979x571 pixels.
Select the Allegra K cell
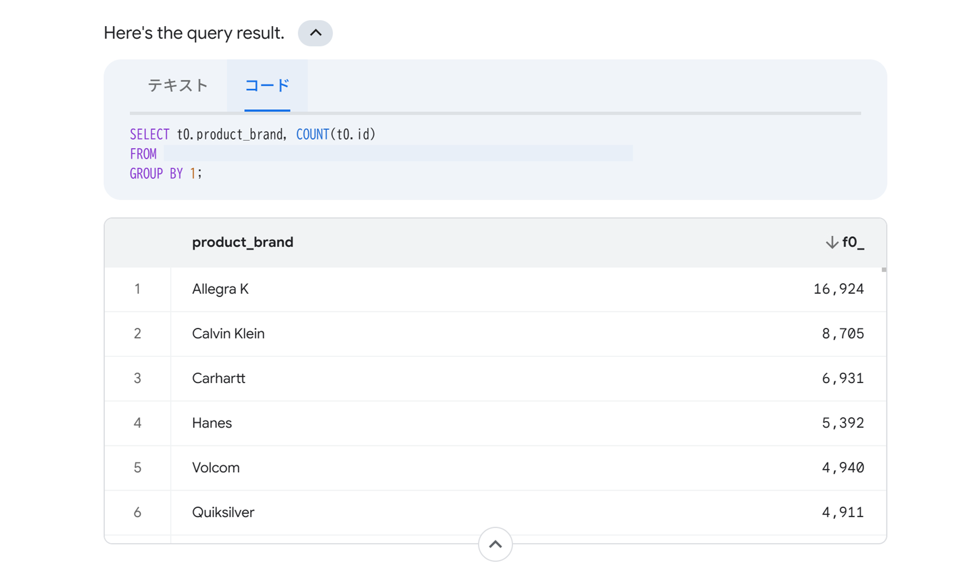coord(220,289)
